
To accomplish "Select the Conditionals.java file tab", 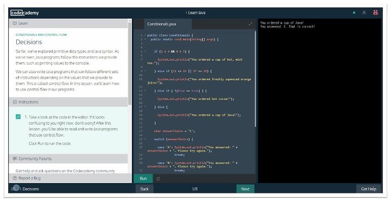I will [x=168, y=24].
